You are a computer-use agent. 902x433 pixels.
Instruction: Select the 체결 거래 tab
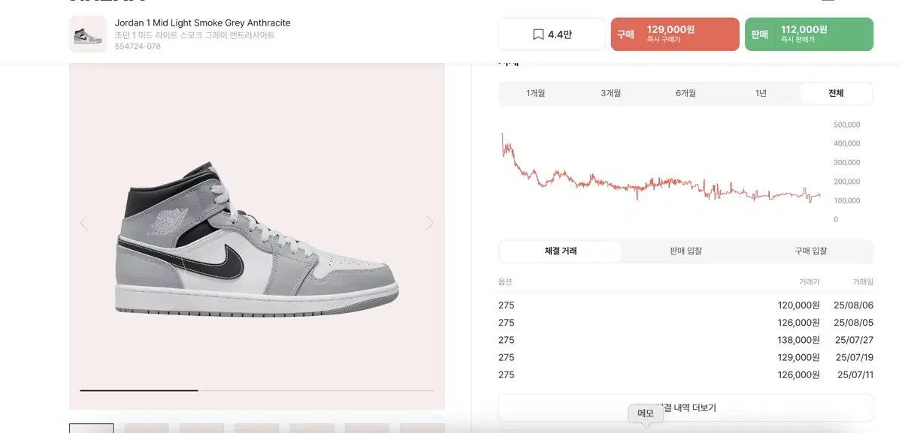[559, 251]
